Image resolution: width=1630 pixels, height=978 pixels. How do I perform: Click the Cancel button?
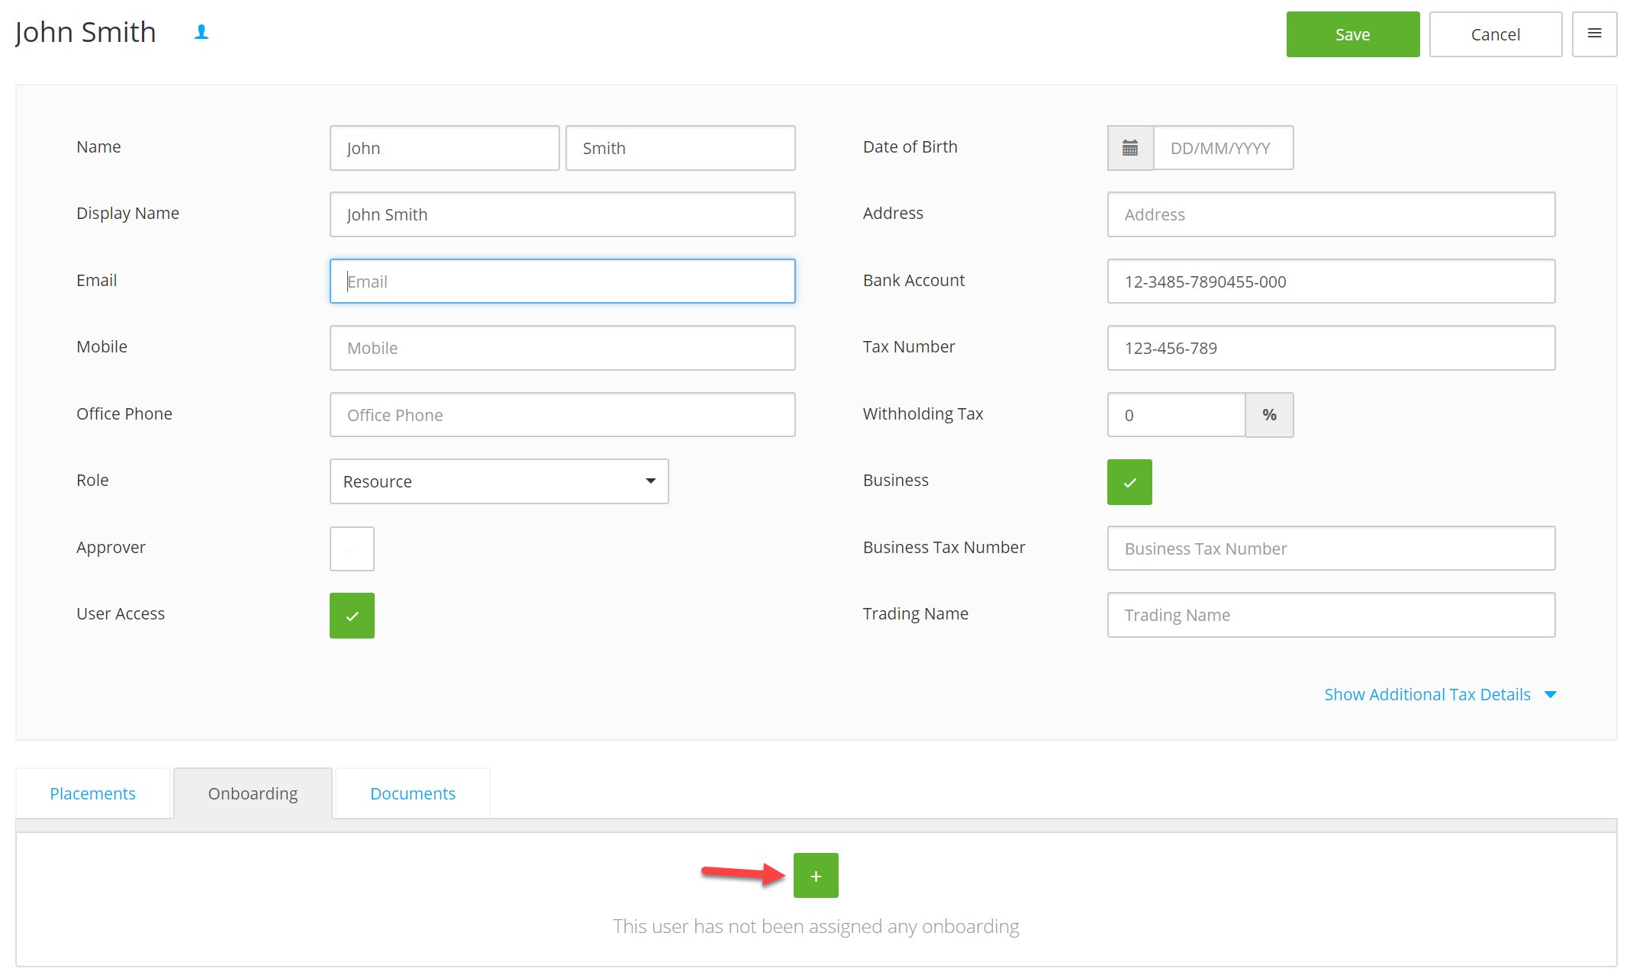click(1496, 34)
